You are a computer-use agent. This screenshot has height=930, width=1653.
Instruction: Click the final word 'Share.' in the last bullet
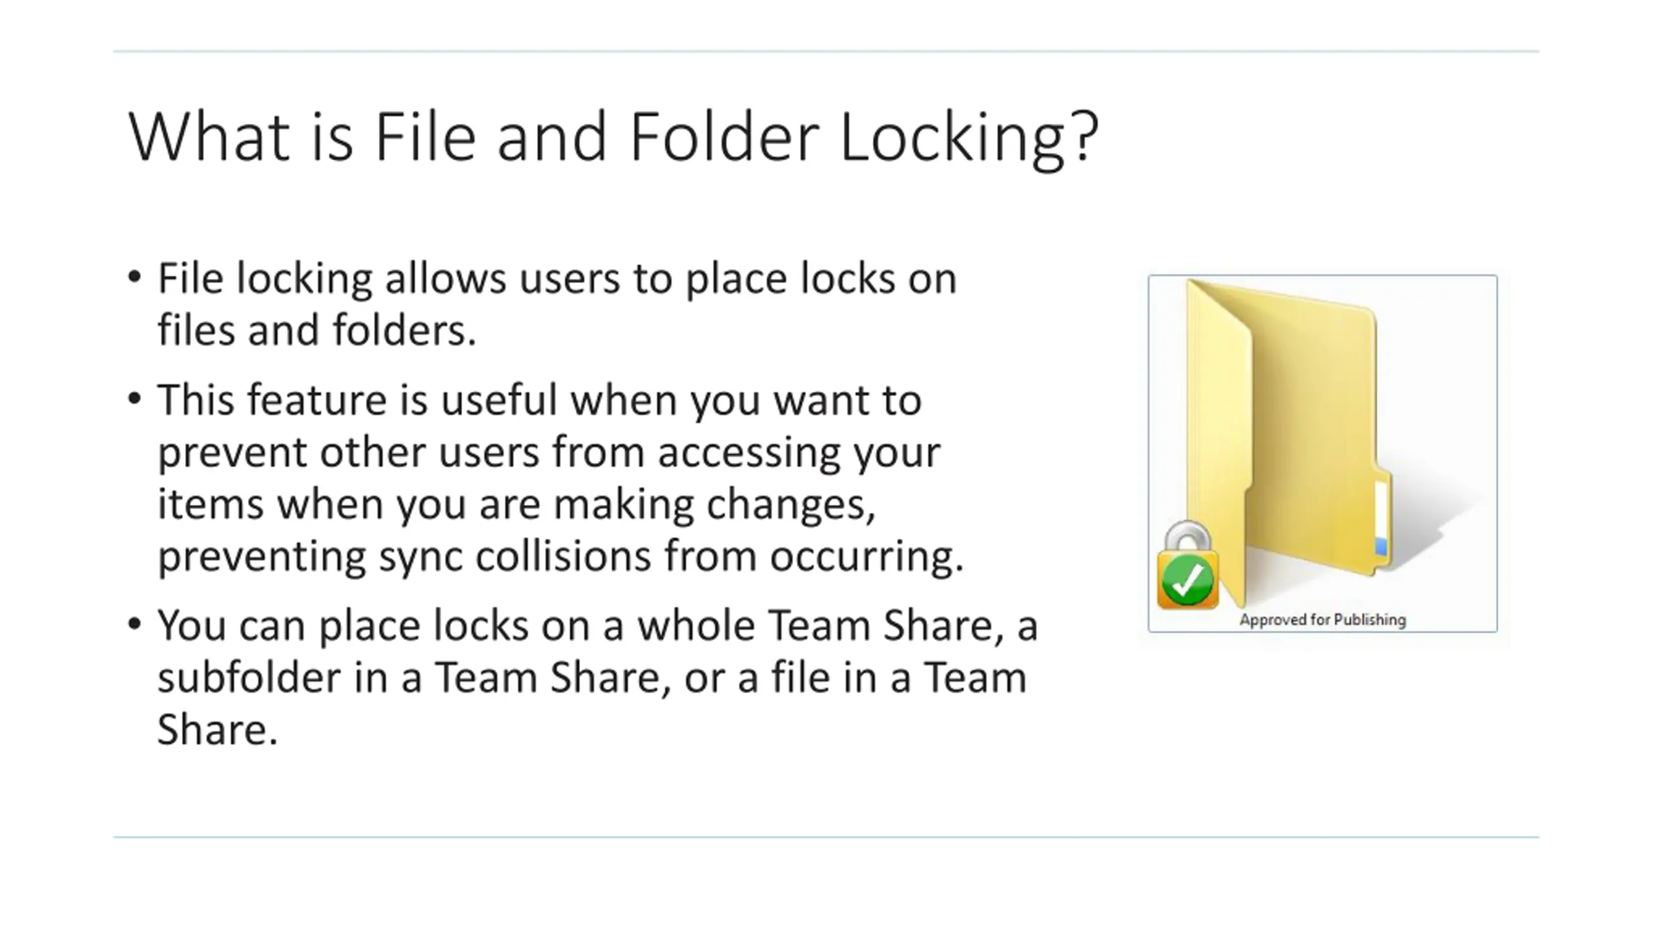(x=218, y=729)
